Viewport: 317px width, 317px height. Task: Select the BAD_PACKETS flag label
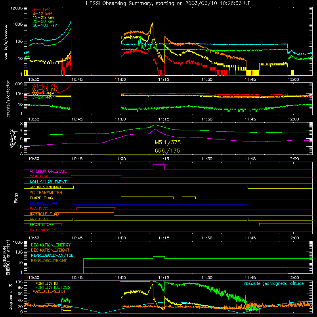(43, 230)
